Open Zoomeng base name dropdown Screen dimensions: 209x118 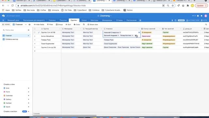(104, 16)
